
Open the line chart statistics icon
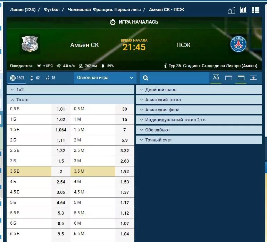point(231,10)
